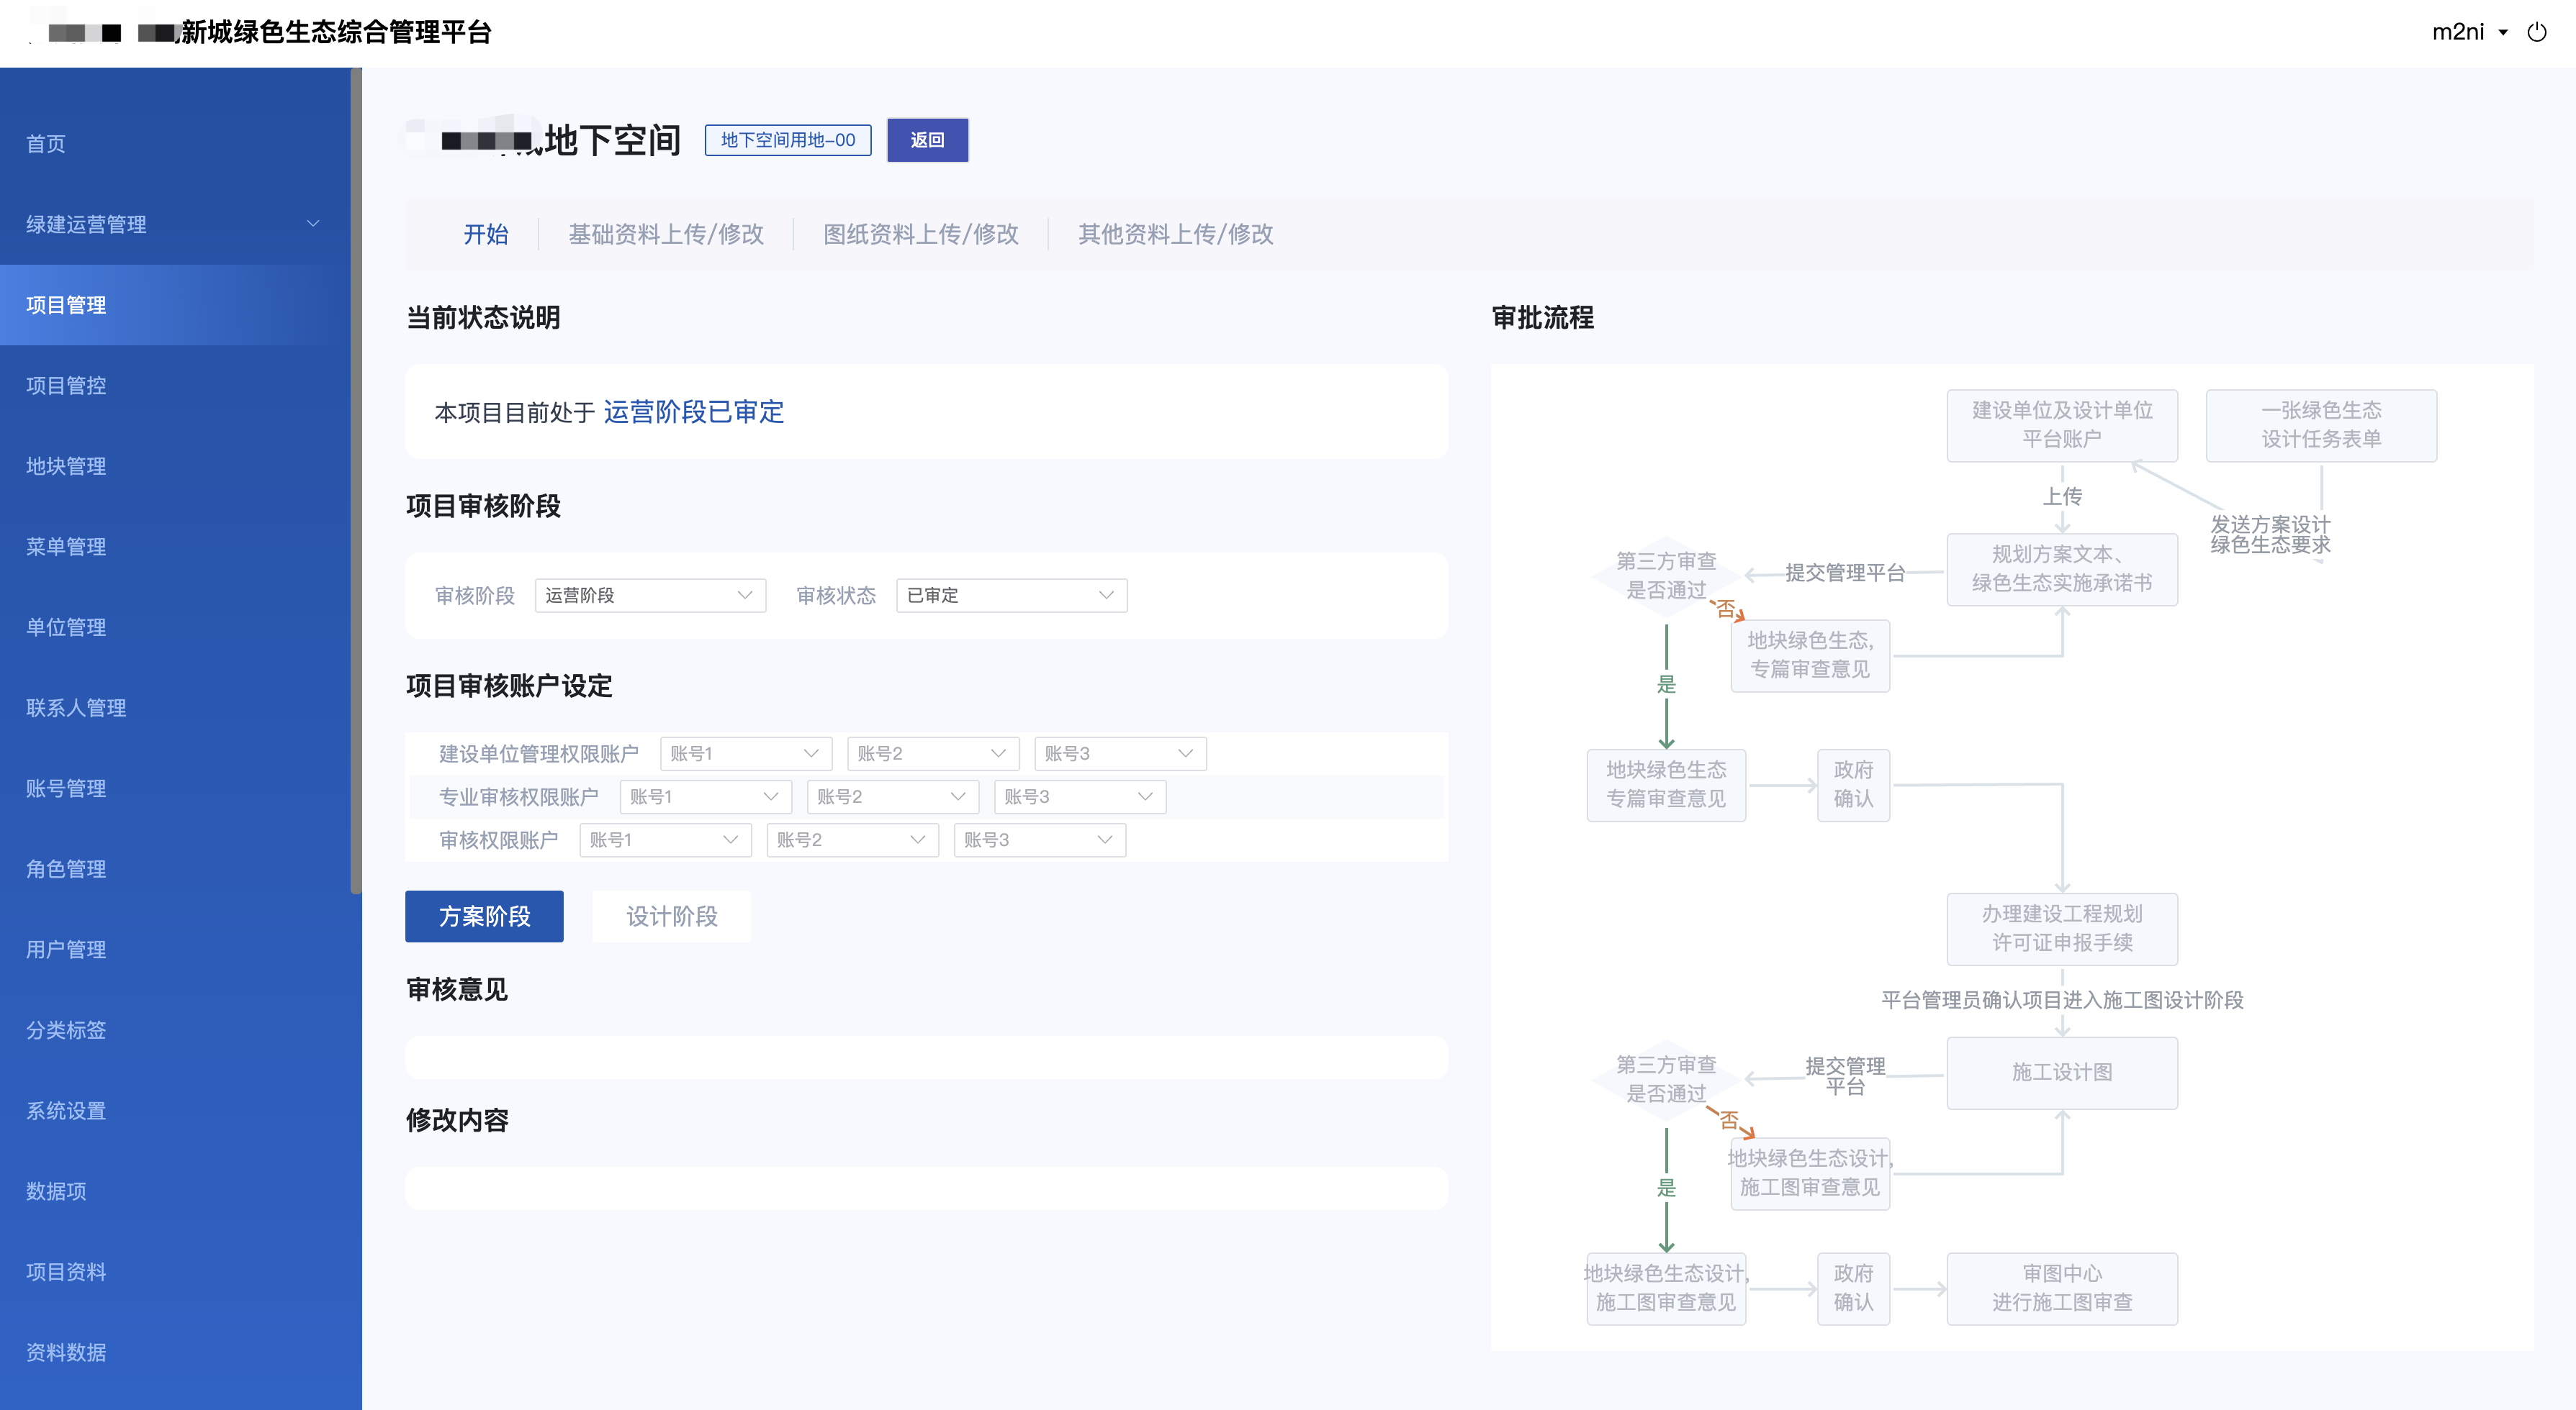Open 菜单管理 sidebar item
The width and height of the screenshot is (2576, 1410).
(x=175, y=547)
